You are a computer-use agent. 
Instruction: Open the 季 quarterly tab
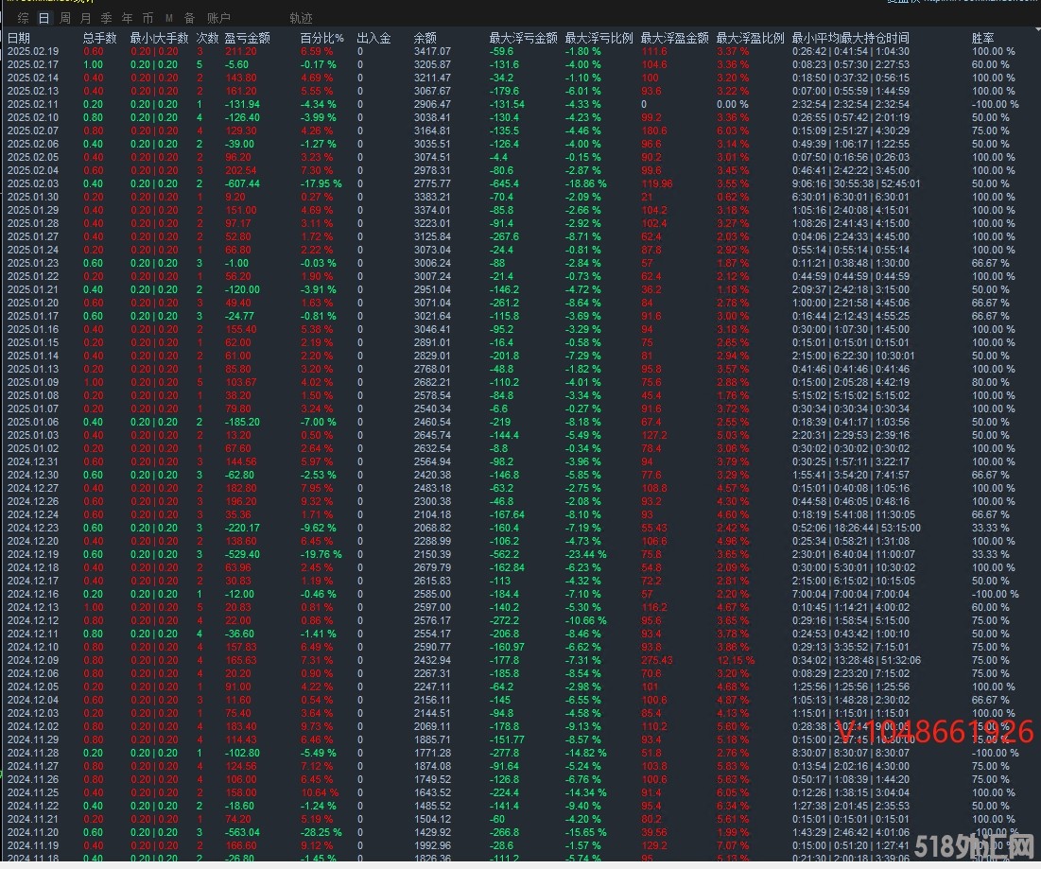pos(106,18)
